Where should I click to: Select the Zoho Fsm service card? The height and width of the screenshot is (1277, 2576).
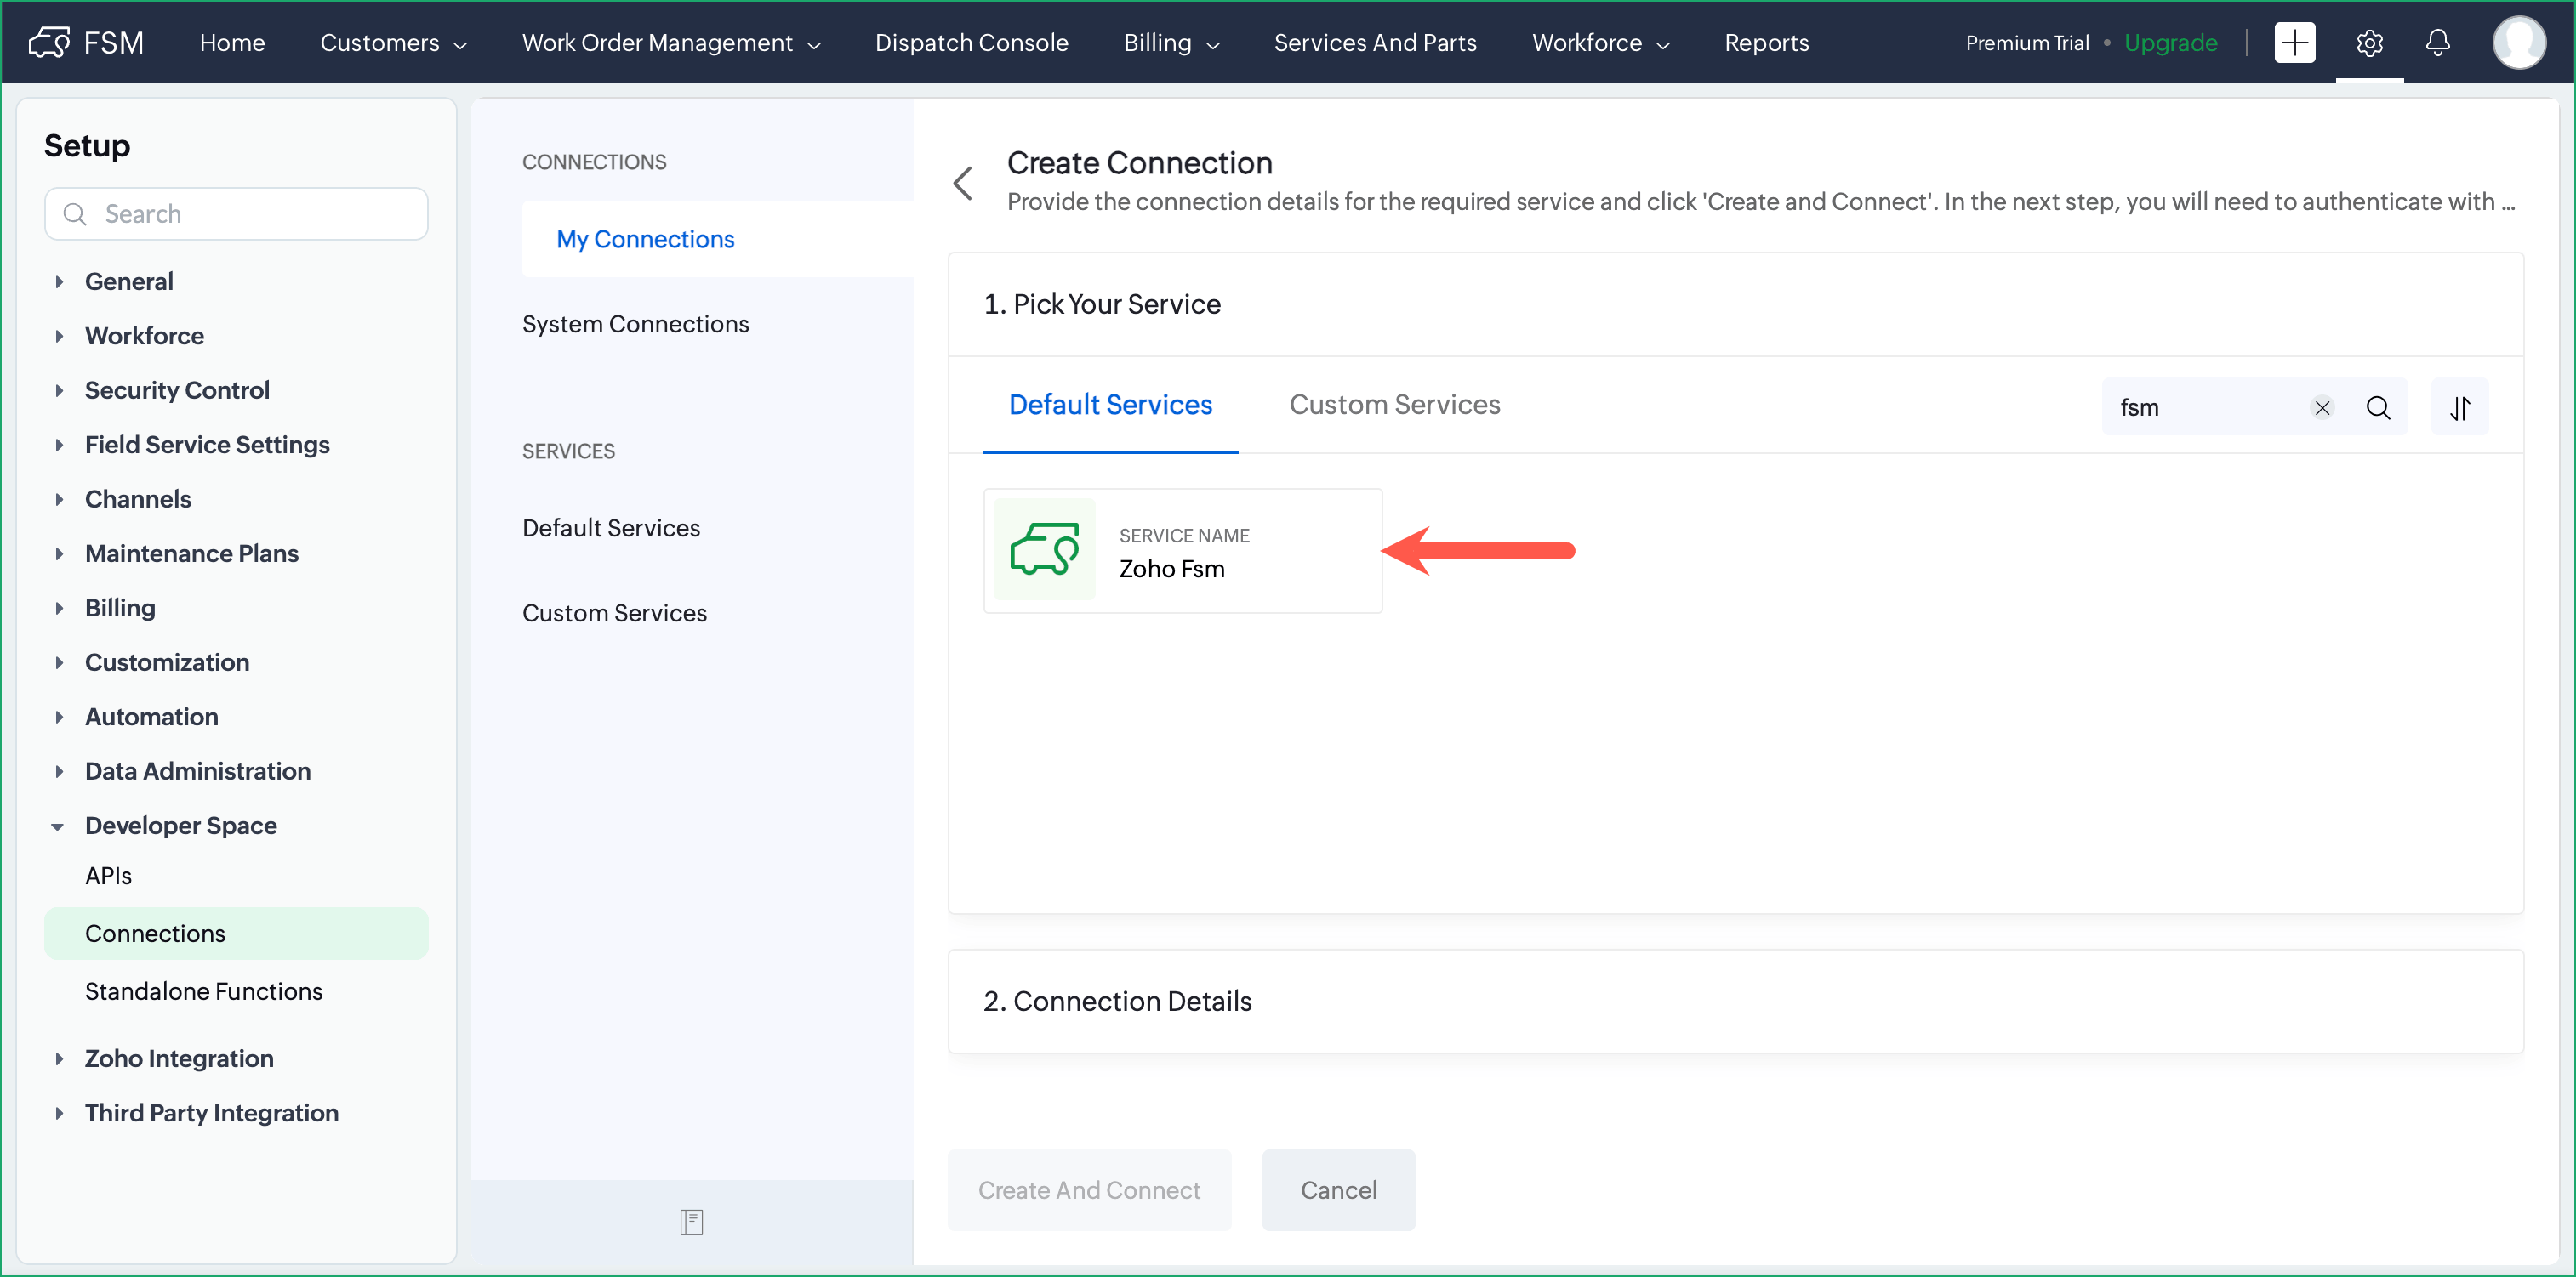1182,551
